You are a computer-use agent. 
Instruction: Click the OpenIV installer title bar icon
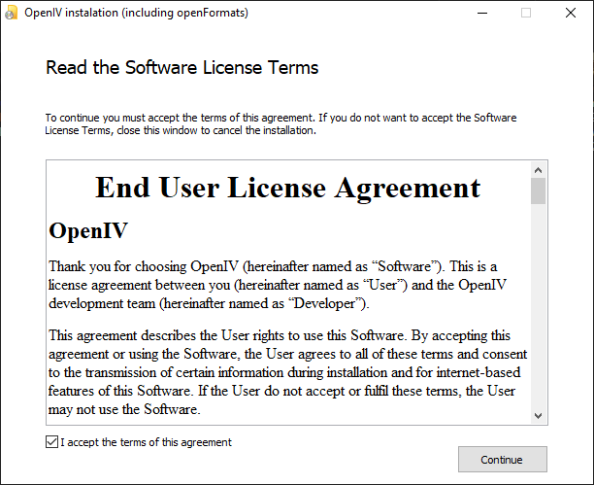click(12, 13)
